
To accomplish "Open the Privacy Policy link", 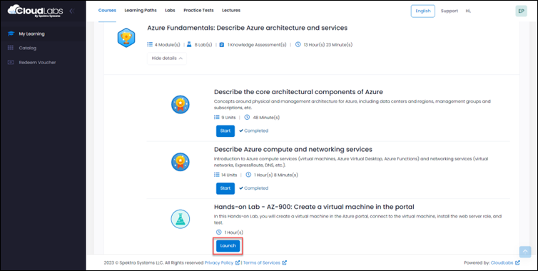I will pyautogui.click(x=222, y=262).
